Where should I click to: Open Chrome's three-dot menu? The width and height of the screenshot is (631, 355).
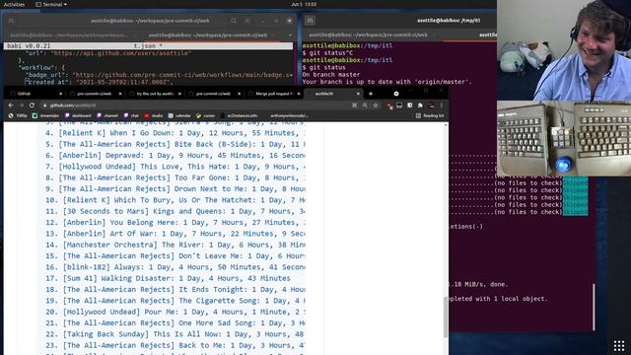pyautogui.click(x=442, y=106)
